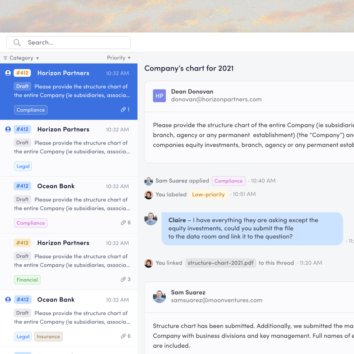Screen dimensions: 354x354
Task: Click Compliance tag applied by Sam Suarez
Action: (228, 181)
